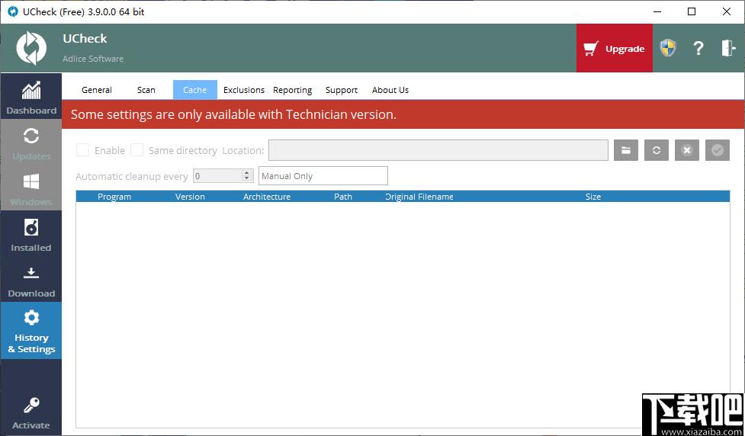
Task: Click the UCheck logo in header
Action: coord(31,48)
